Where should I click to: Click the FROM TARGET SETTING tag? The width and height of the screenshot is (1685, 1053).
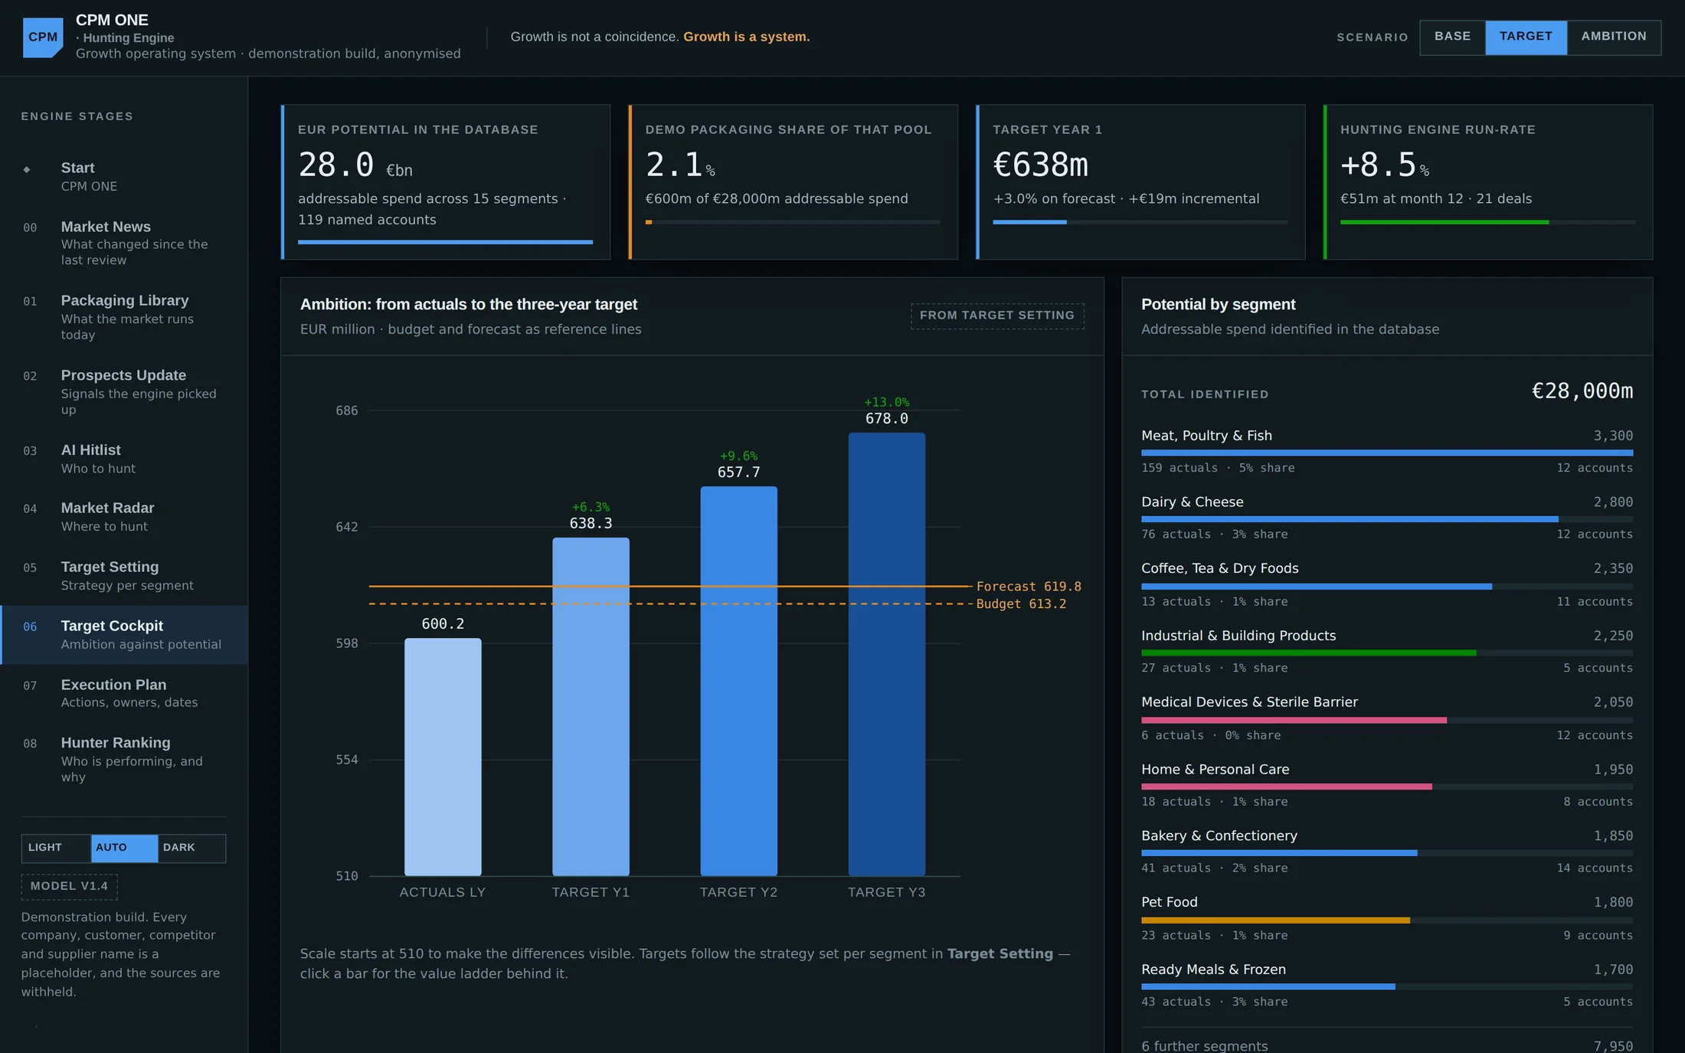(x=997, y=316)
